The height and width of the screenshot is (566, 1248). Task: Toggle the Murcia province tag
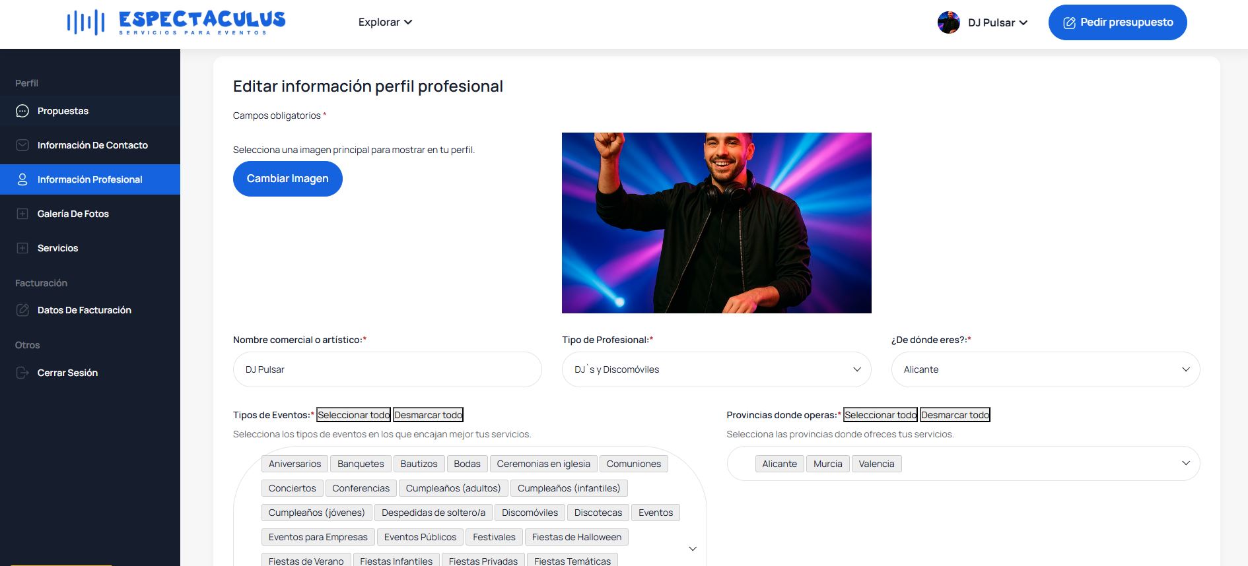pyautogui.click(x=827, y=464)
